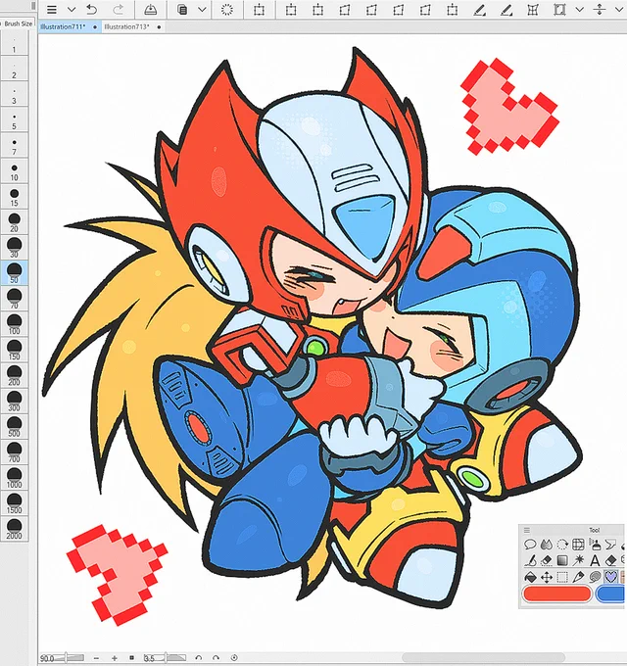
Task: Click the zoom out minus button
Action: [96, 658]
